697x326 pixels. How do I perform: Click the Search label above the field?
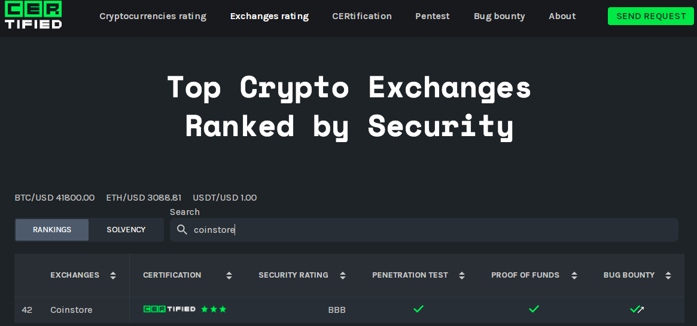pos(185,212)
